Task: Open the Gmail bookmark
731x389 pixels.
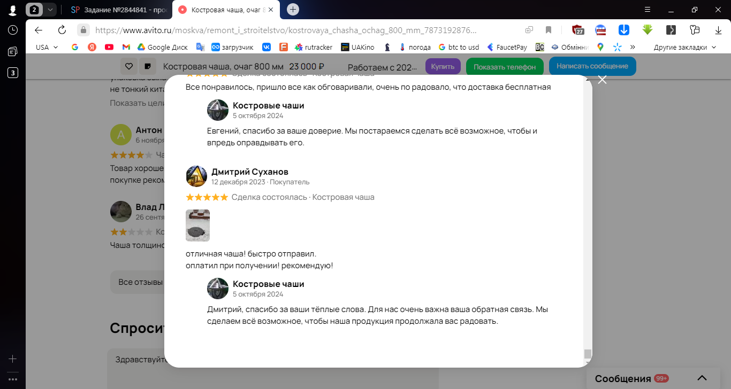Action: point(126,47)
